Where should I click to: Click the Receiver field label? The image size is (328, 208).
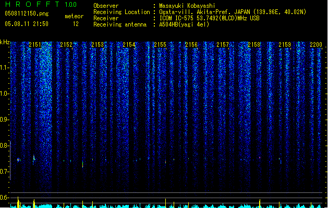pos(106,18)
